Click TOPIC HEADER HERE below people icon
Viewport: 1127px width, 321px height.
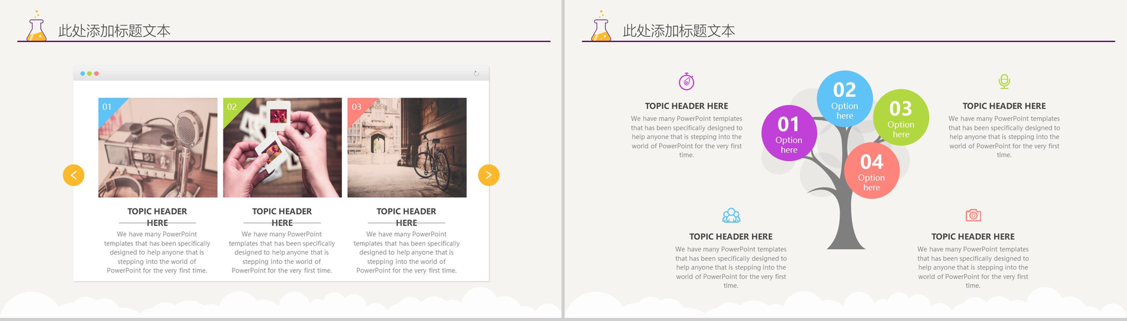[x=731, y=236]
